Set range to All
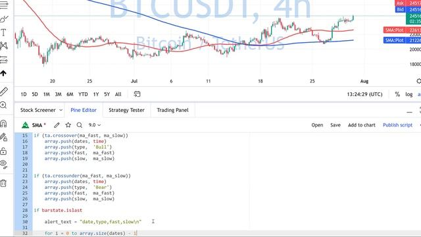This screenshot has width=421, height=237. (118, 94)
